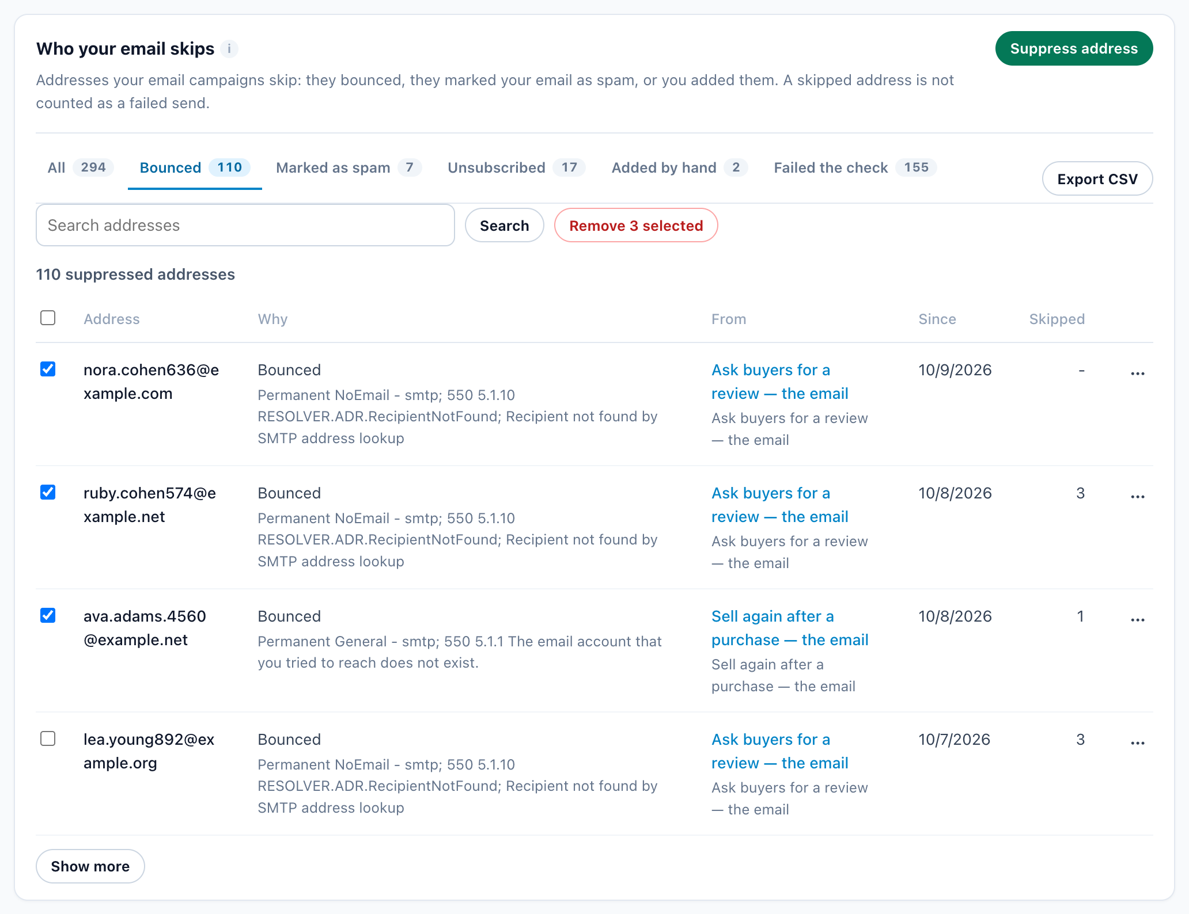Open ruby's Ask buyers for a review link

point(779,505)
